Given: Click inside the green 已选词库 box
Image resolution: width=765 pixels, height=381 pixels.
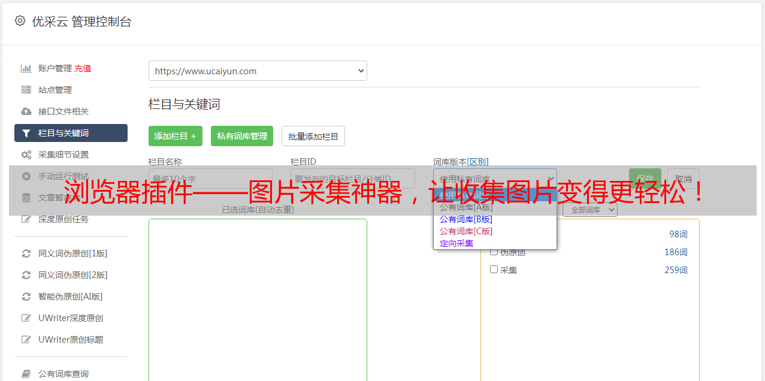Looking at the screenshot, I should point(258,300).
